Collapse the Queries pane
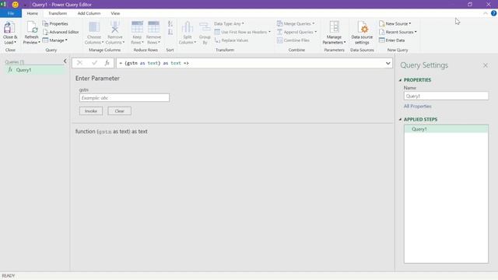This screenshot has width=498, height=280. point(65,61)
